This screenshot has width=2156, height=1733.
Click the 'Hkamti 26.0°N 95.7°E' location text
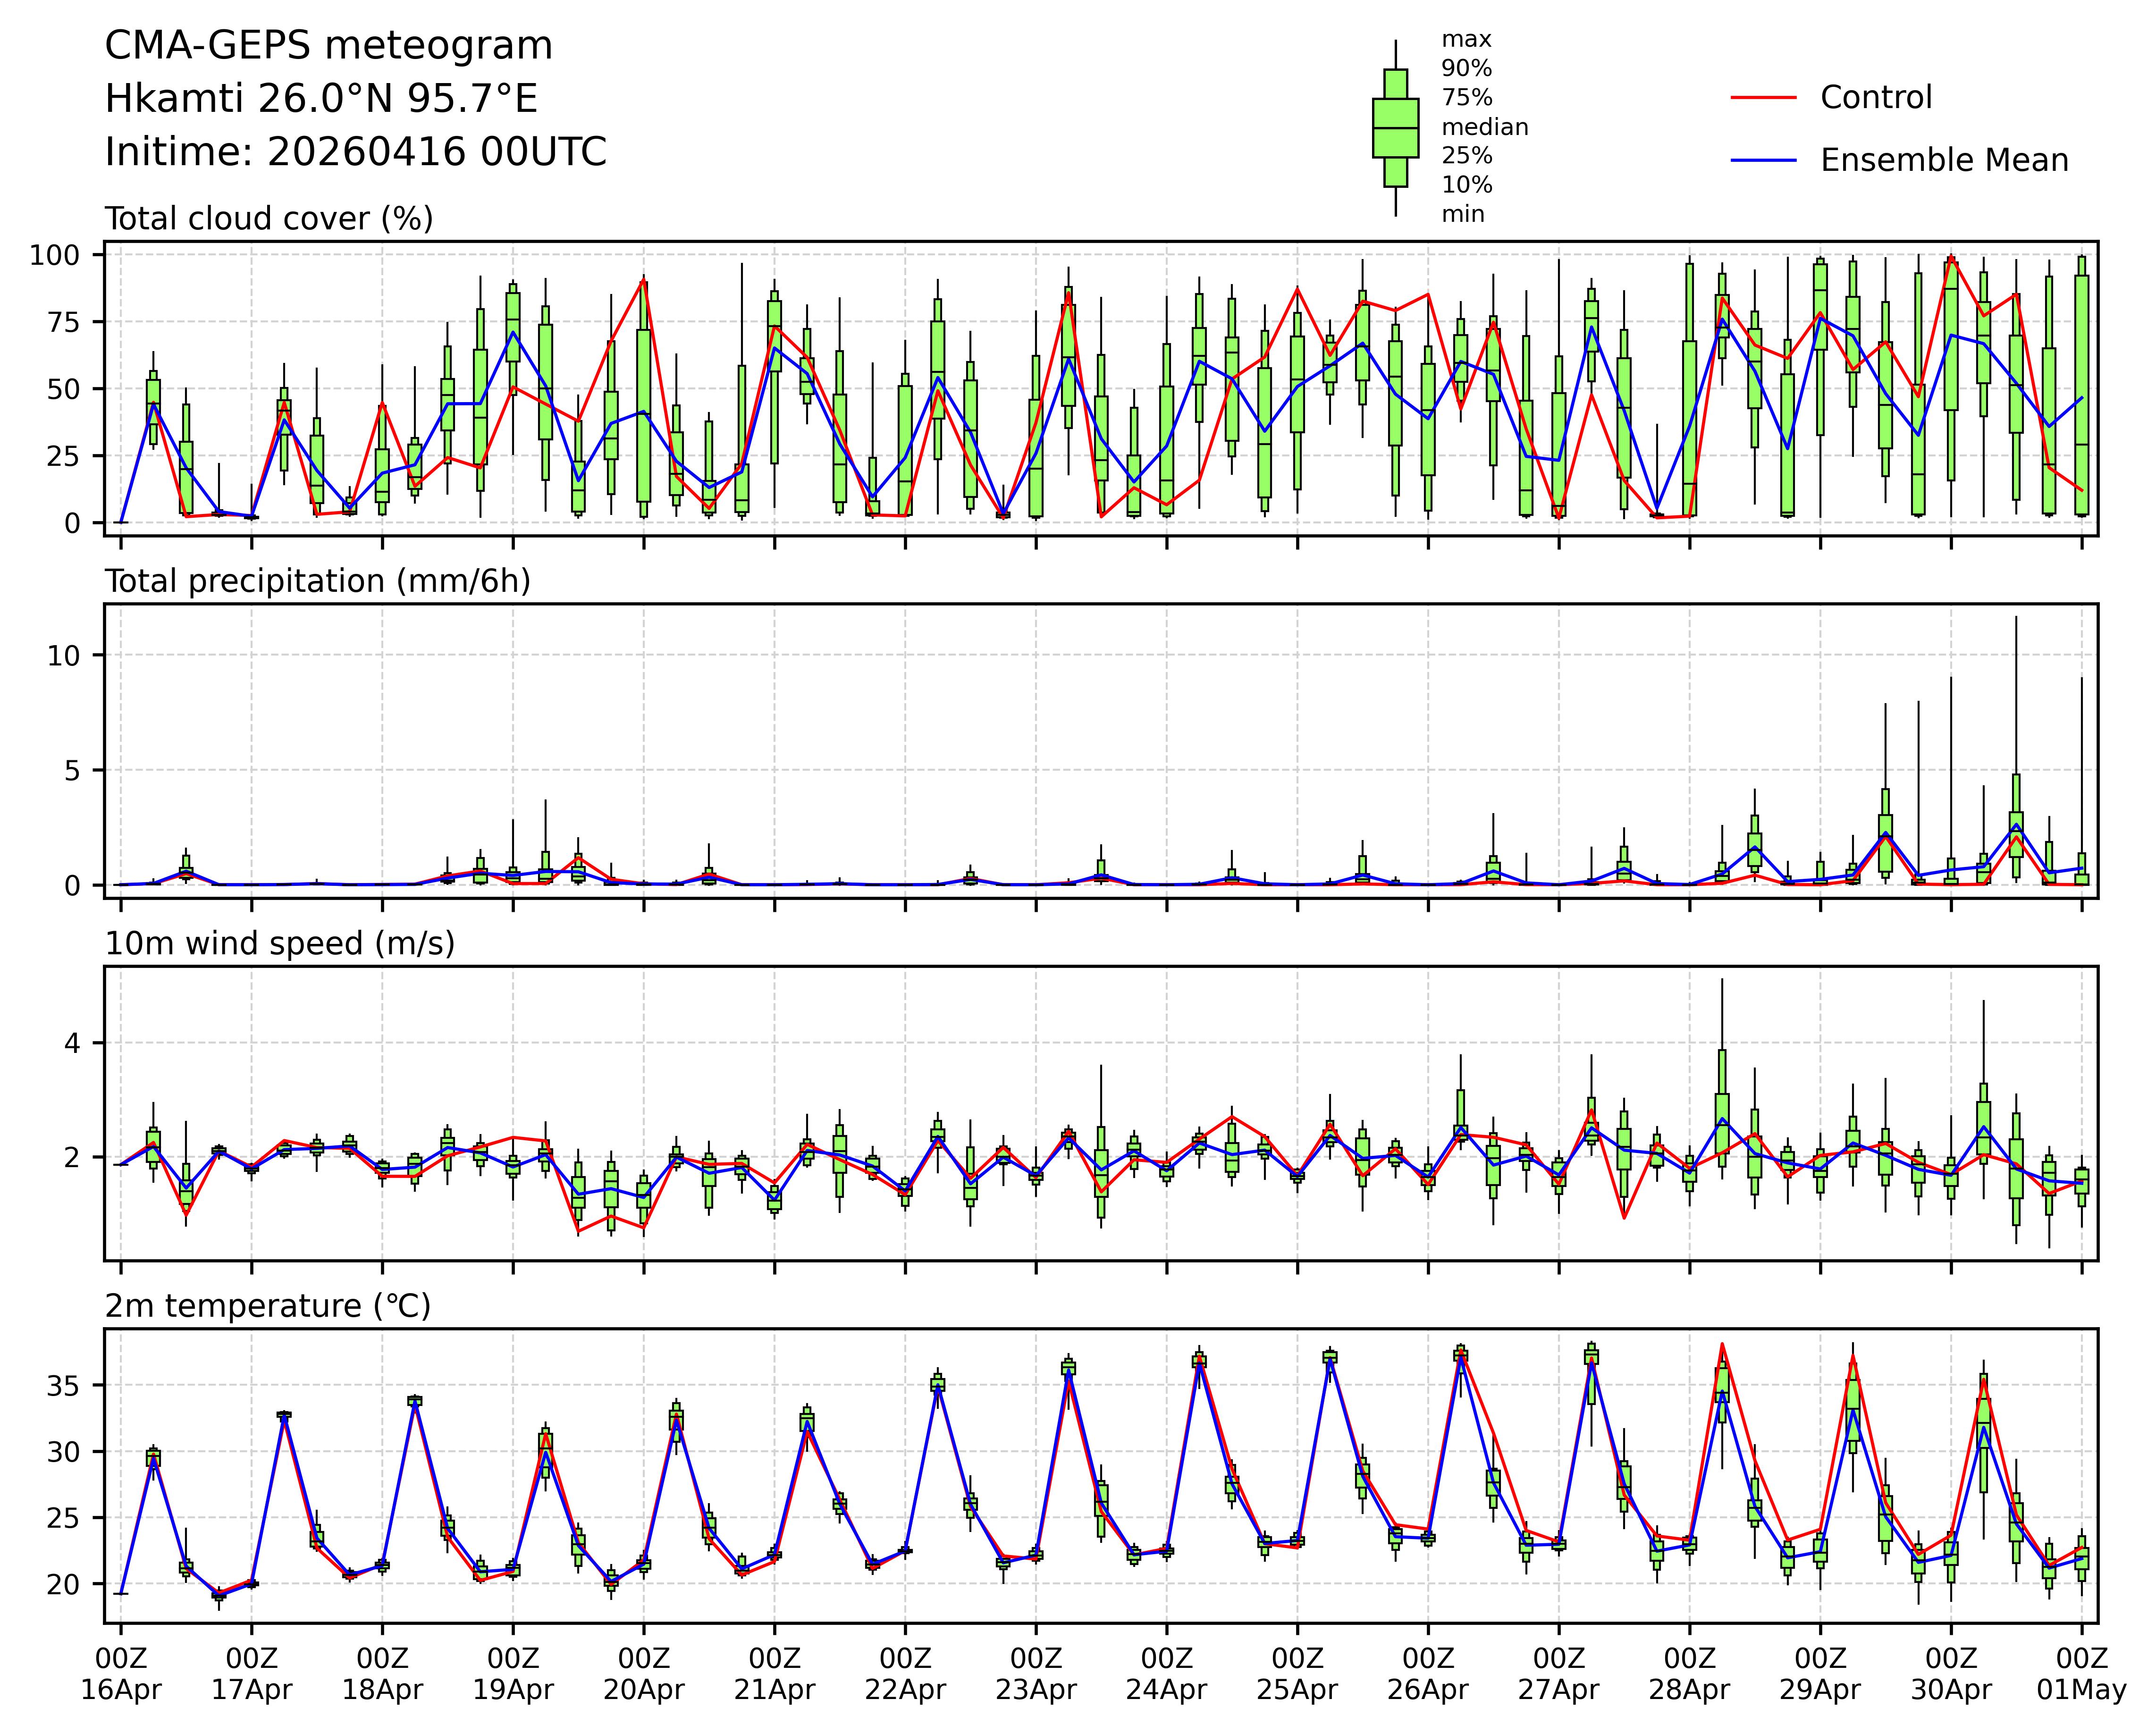[321, 99]
